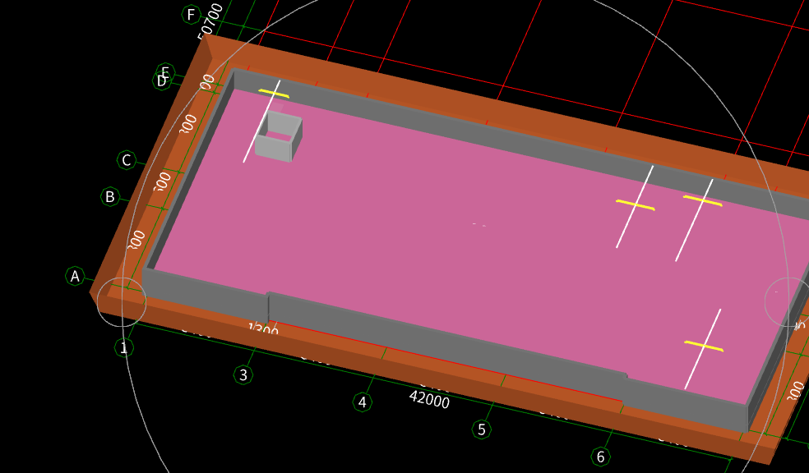Click grid axis bubble 6
Image resolution: width=809 pixels, height=473 pixels.
tap(600, 457)
